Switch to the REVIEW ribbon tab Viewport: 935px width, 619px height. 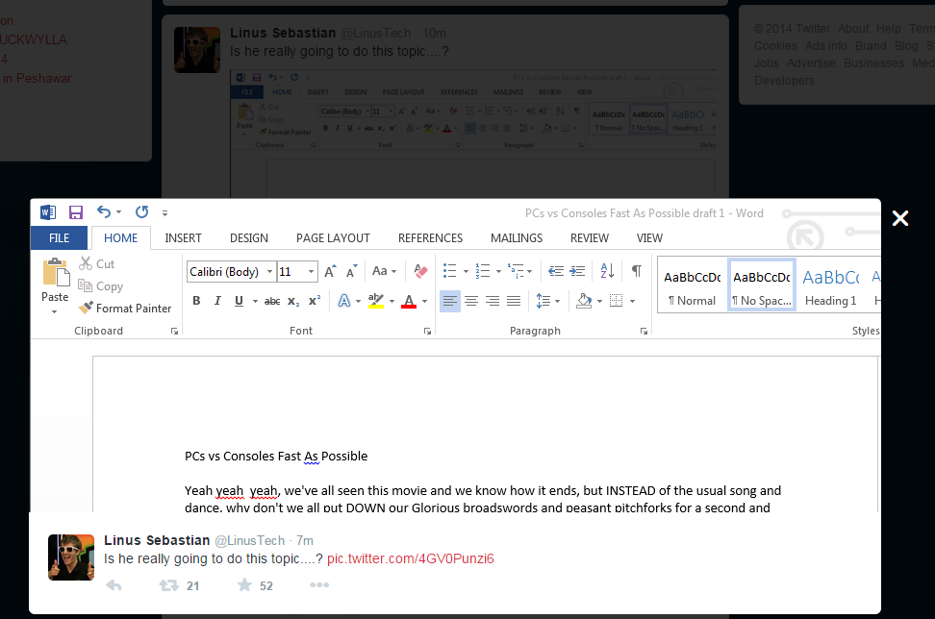[589, 237]
